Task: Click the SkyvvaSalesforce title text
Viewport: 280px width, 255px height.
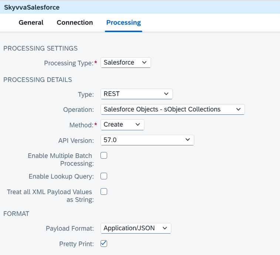Action: (x=32, y=7)
